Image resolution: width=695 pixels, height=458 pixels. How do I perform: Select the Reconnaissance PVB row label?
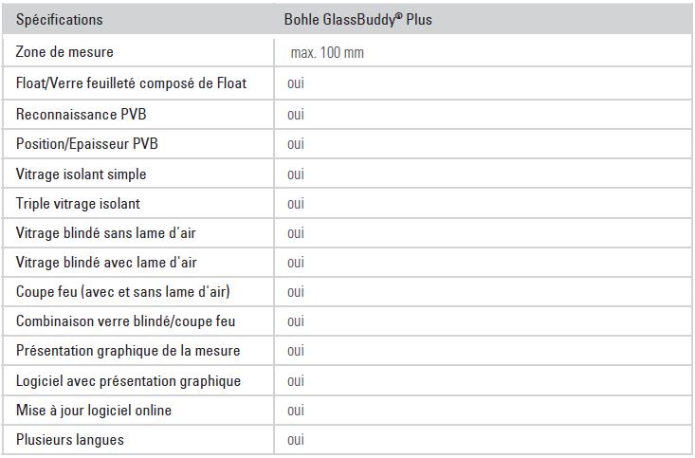pos(82,115)
